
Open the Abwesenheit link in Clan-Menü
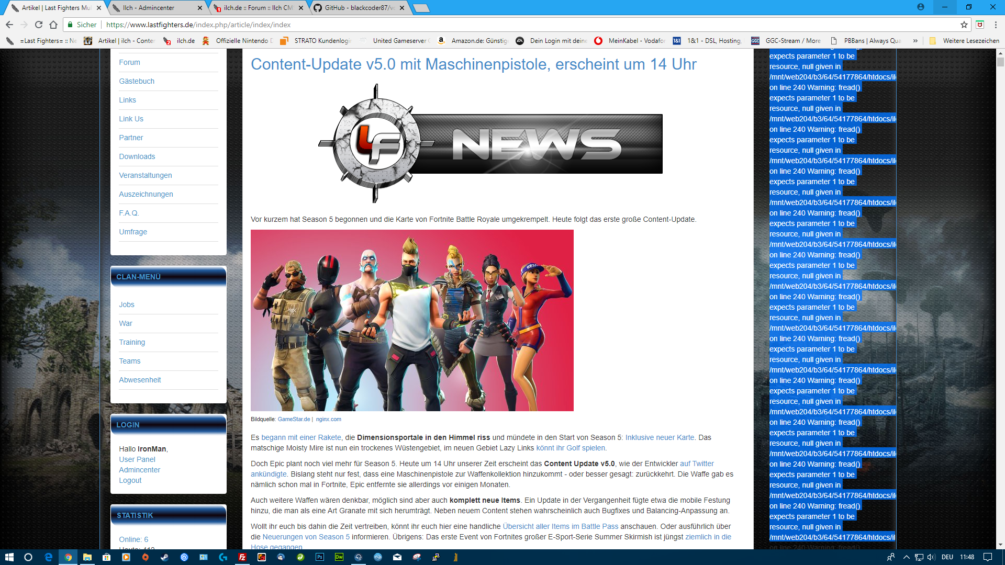point(140,380)
